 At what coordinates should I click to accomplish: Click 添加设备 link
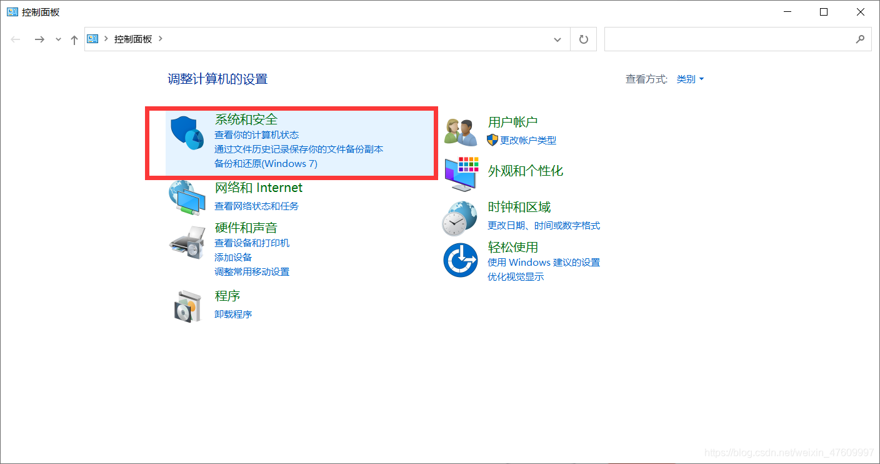pyautogui.click(x=233, y=257)
